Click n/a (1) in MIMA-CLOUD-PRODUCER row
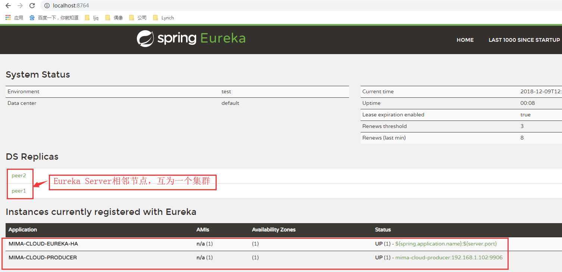The image size is (562, 272). pos(205,257)
